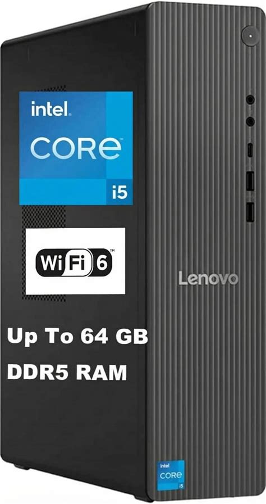This screenshot has height=504, width=266.
Task: Select the USB-C port on front panel
Action: point(250,151)
